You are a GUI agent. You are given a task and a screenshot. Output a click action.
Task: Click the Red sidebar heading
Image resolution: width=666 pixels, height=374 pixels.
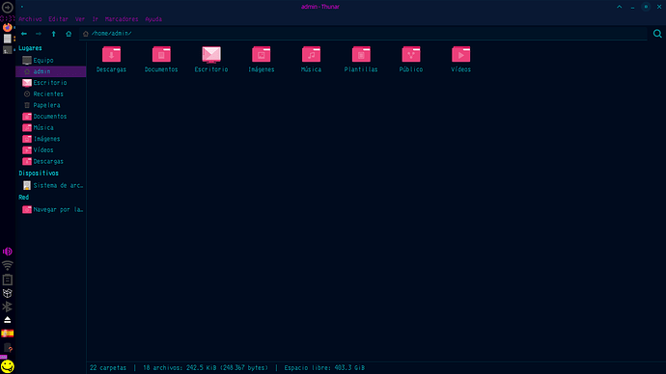click(x=23, y=198)
